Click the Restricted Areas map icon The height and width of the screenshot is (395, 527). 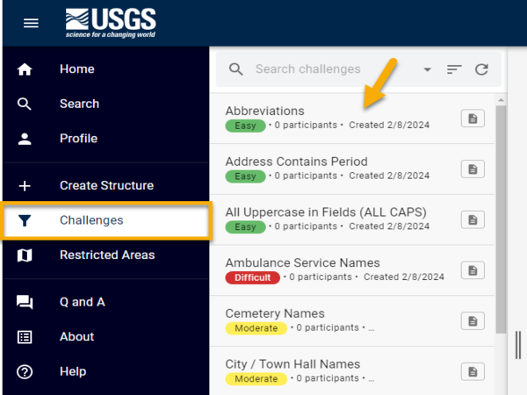[25, 255]
